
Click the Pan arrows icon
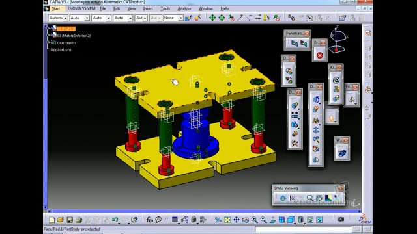click(236, 220)
